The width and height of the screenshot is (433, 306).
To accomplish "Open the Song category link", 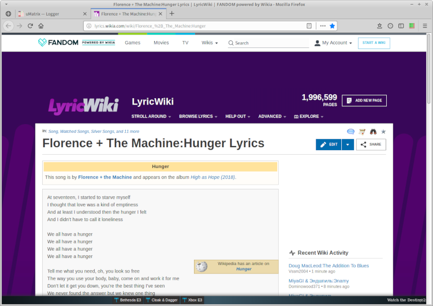I will (x=53, y=132).
